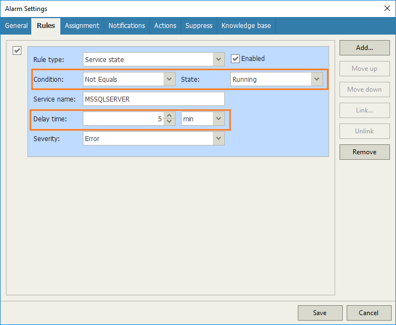The height and width of the screenshot is (325, 396).
Task: Cancel the alarm settings dialog
Action: click(369, 313)
